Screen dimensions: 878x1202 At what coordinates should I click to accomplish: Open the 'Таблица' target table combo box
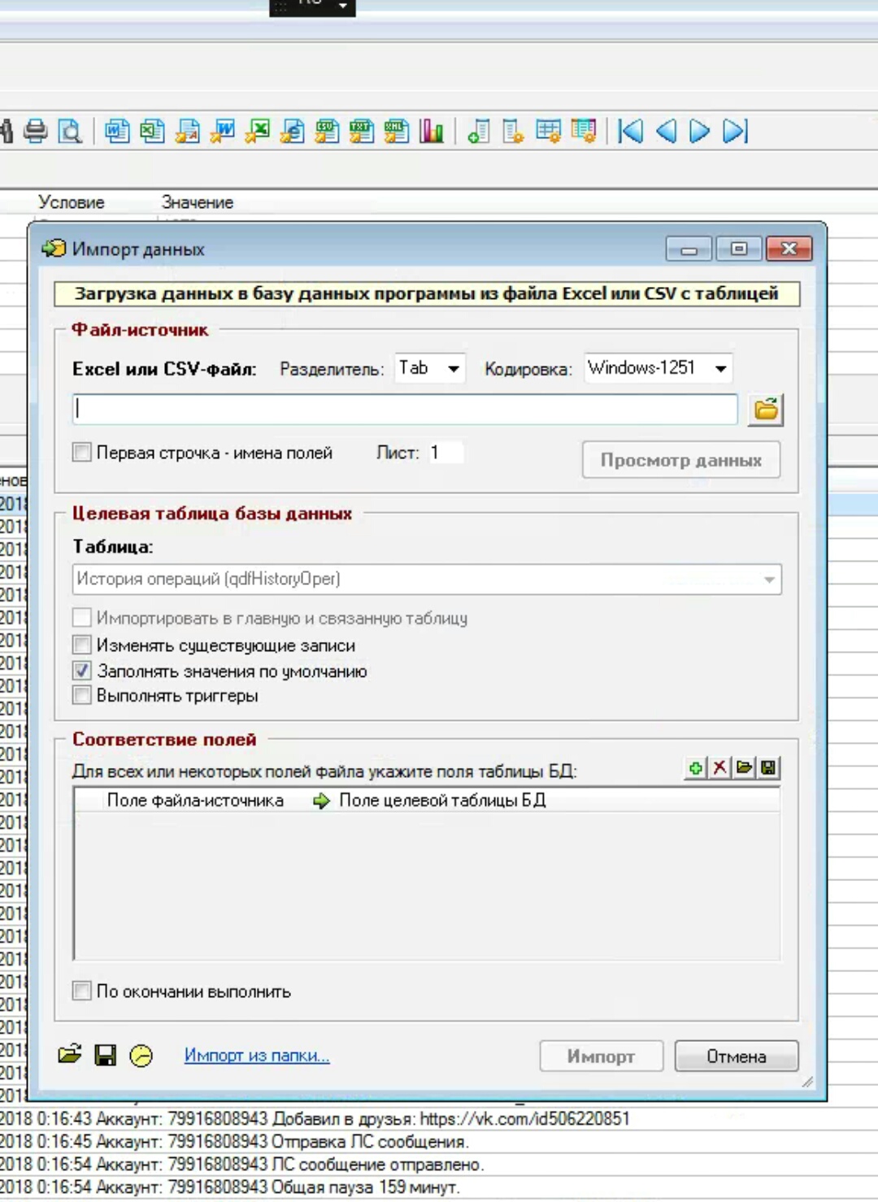click(427, 579)
